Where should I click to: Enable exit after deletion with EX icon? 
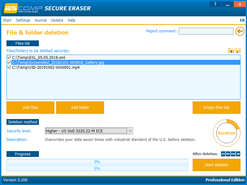[x=223, y=154]
